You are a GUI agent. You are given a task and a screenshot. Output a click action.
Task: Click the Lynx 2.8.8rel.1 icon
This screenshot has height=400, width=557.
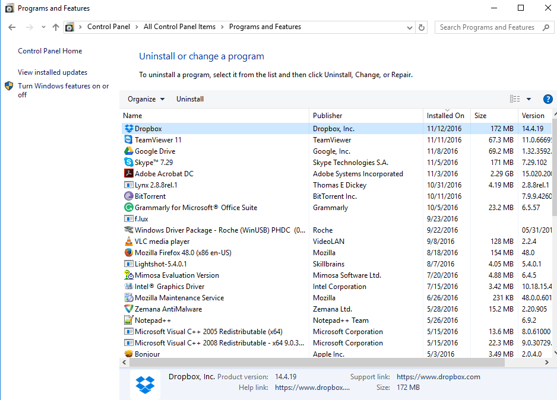(x=129, y=185)
